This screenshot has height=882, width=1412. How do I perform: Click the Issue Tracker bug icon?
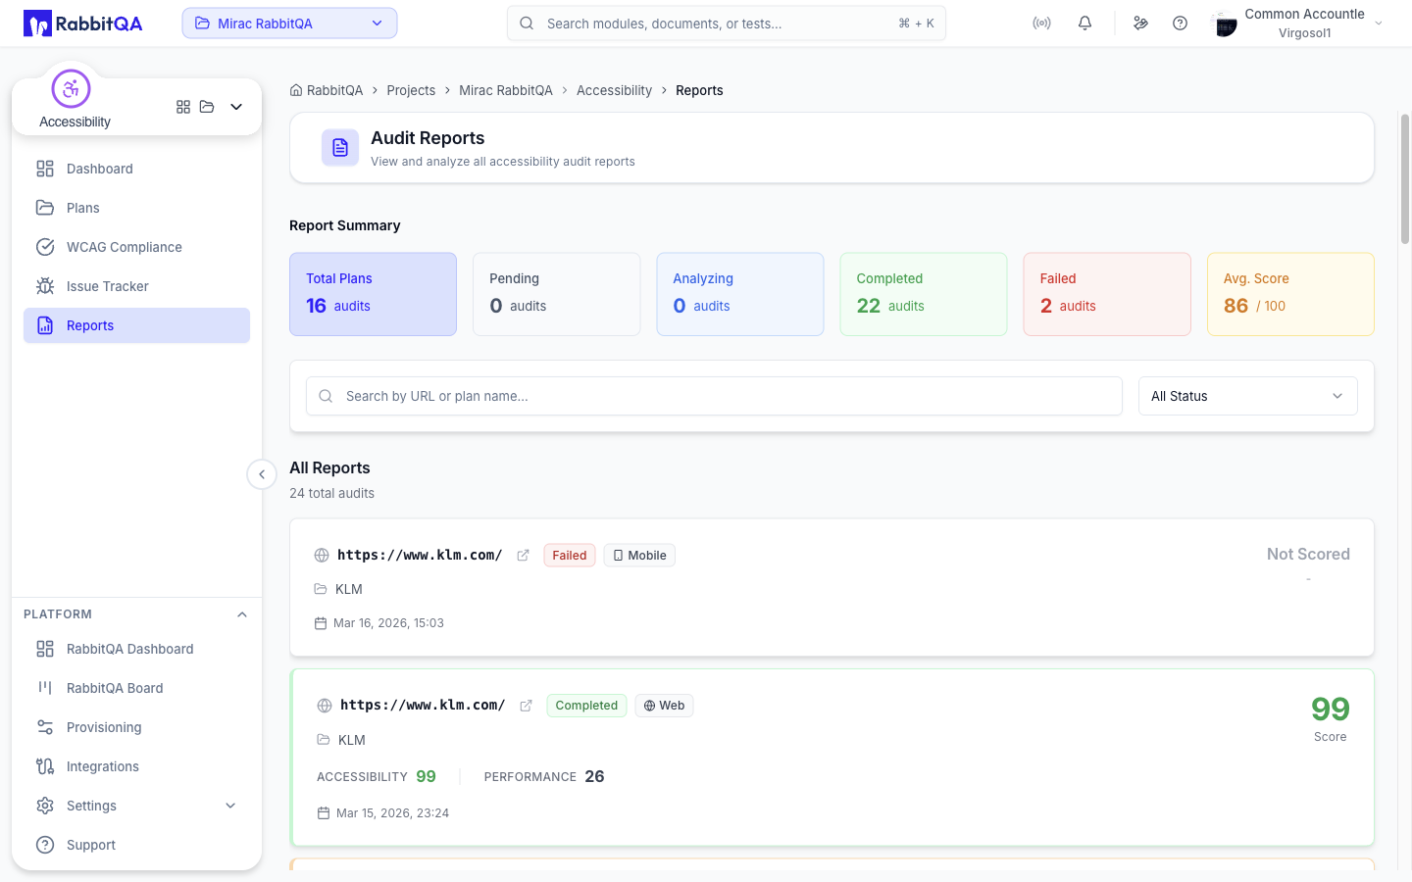click(x=45, y=286)
